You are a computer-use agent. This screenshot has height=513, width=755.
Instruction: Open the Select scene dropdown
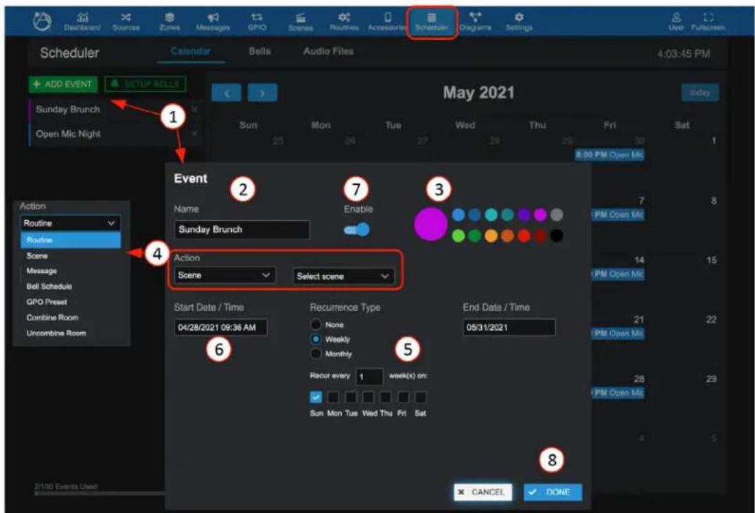coord(343,276)
